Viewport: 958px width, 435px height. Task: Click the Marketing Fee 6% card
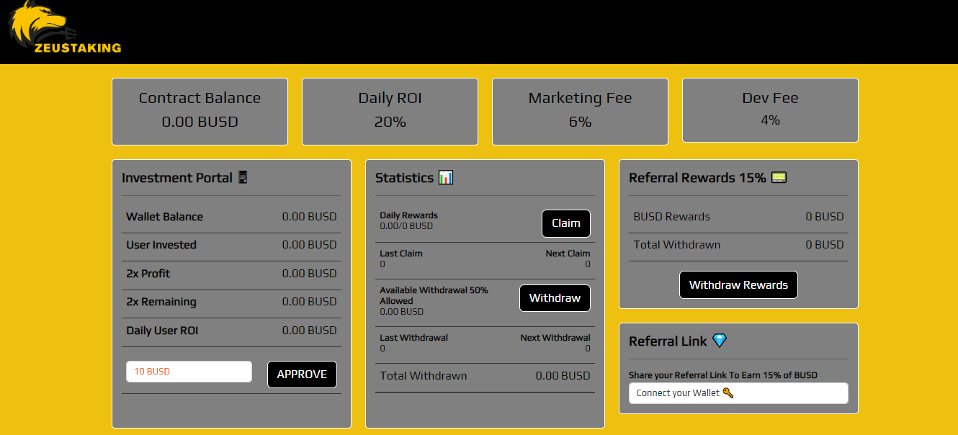(x=580, y=112)
